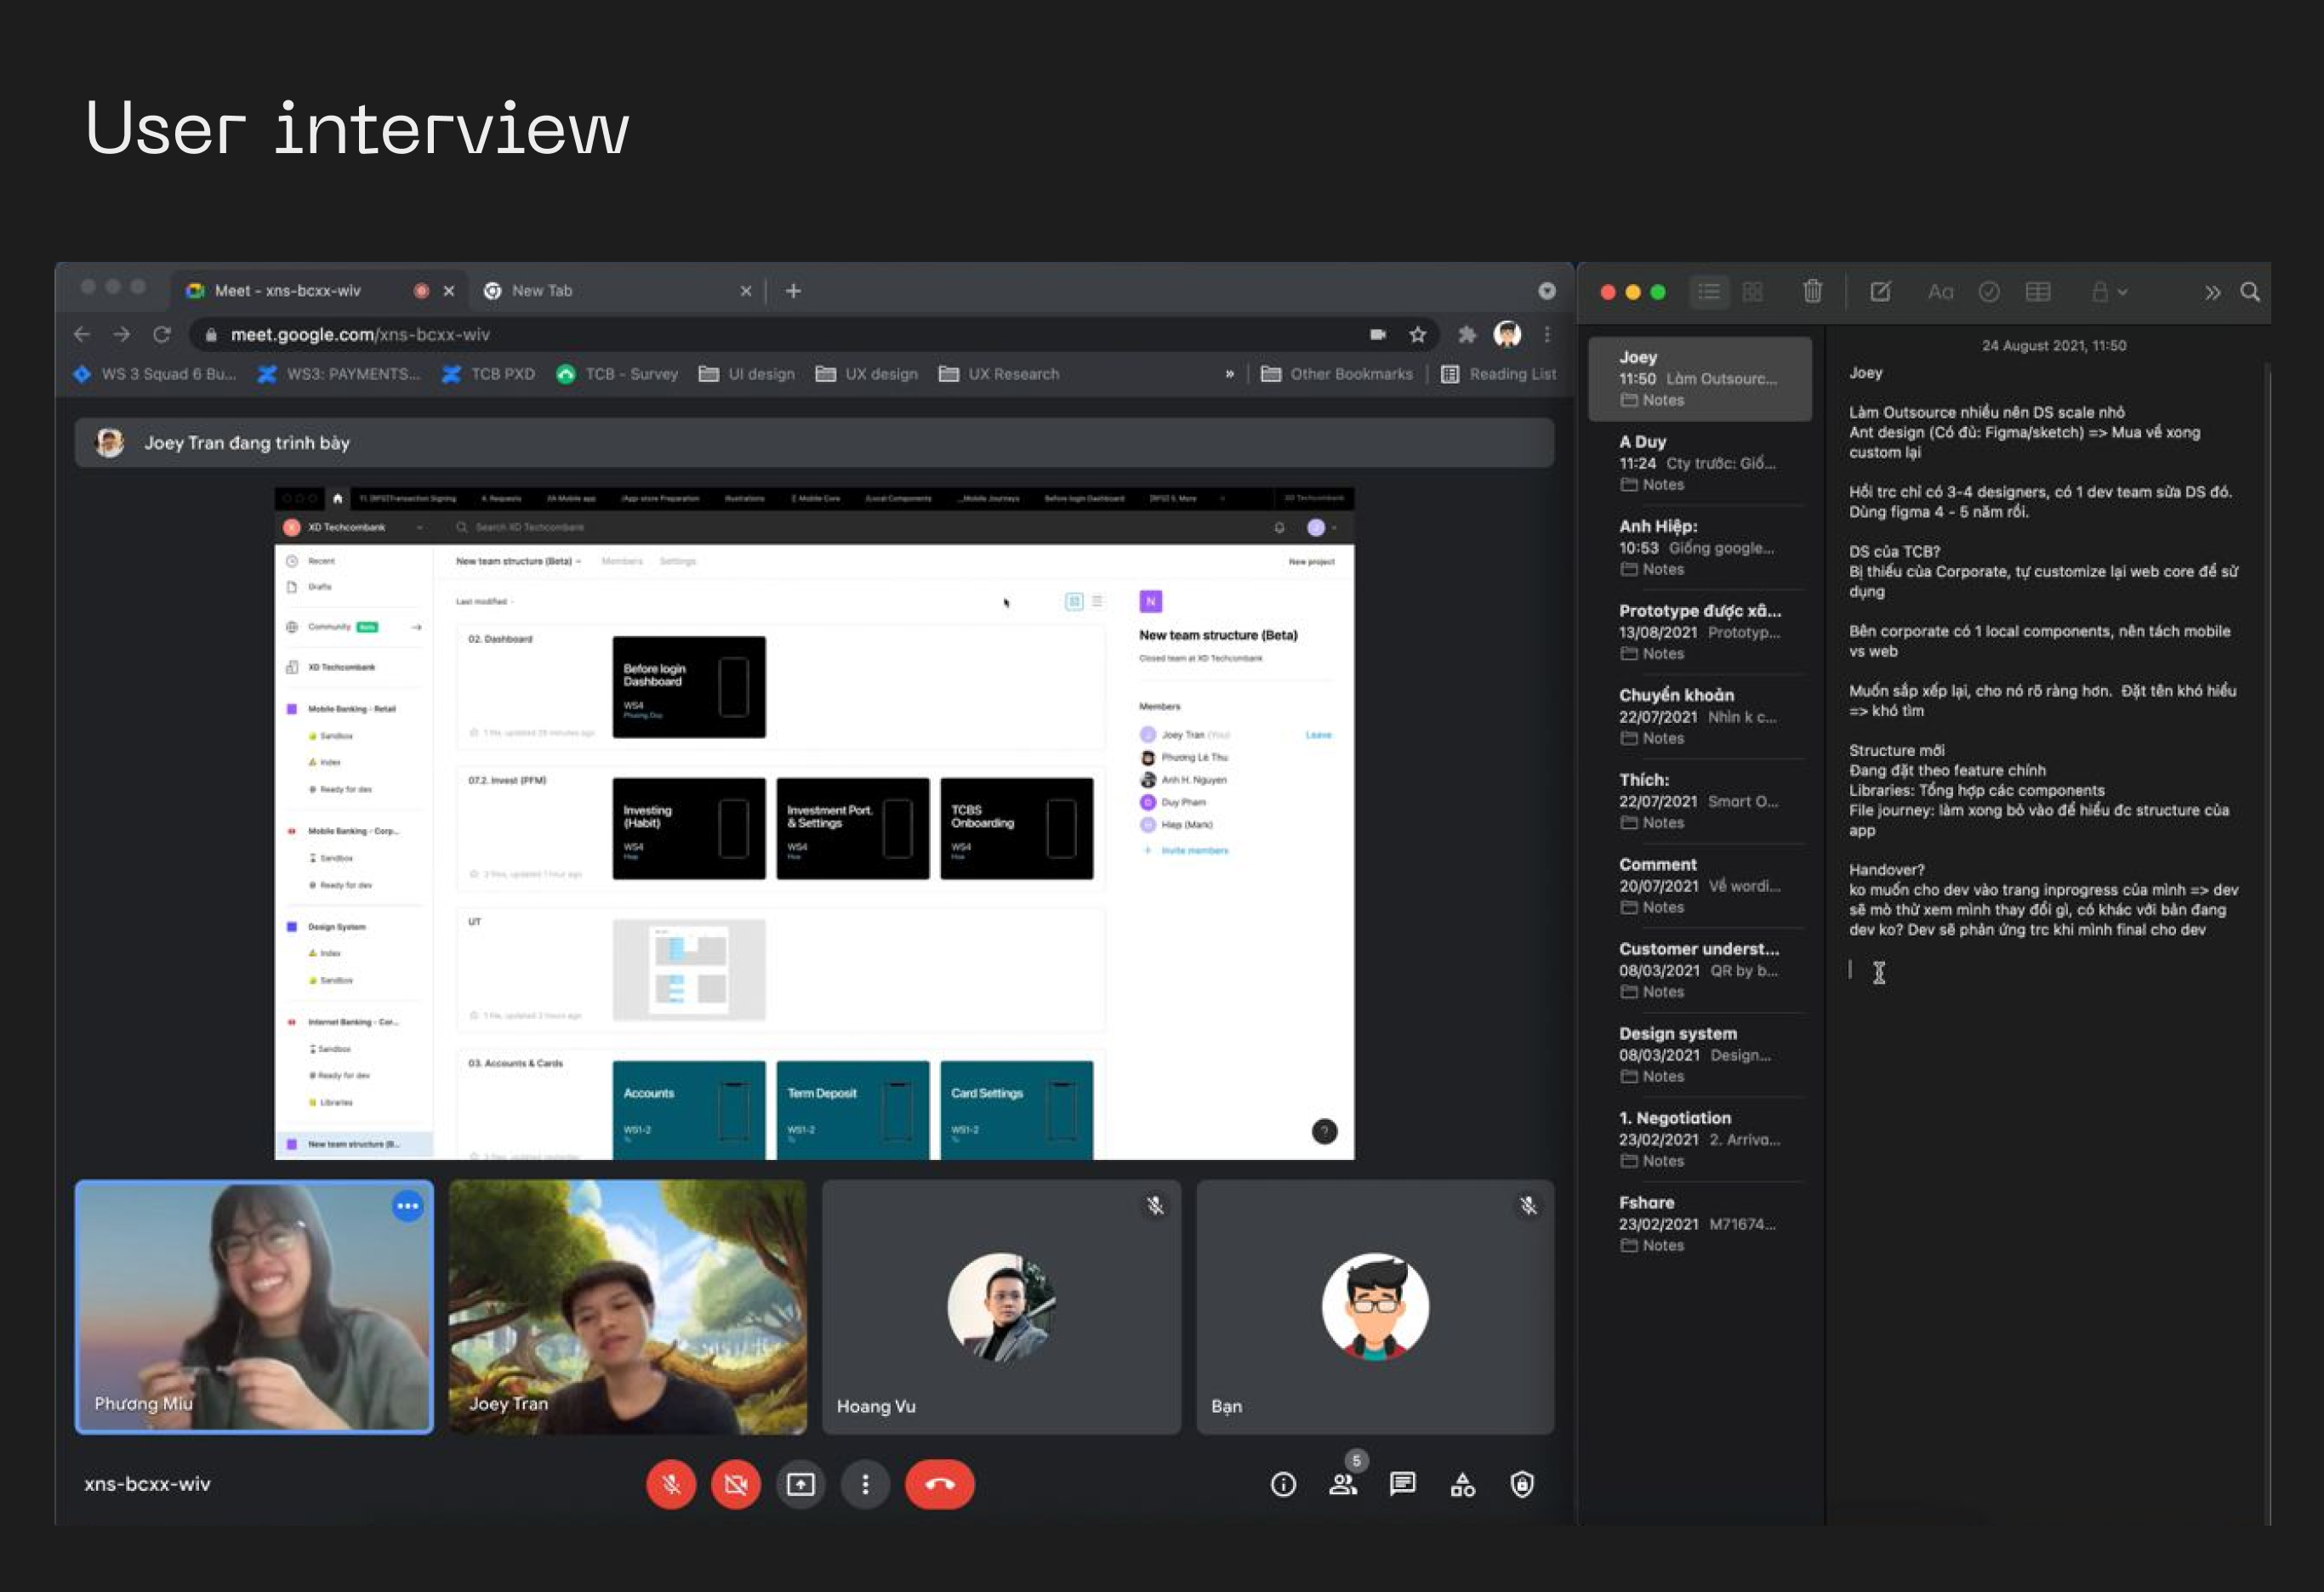Click the Joey Tran đang trình bày banner

[x=814, y=442]
